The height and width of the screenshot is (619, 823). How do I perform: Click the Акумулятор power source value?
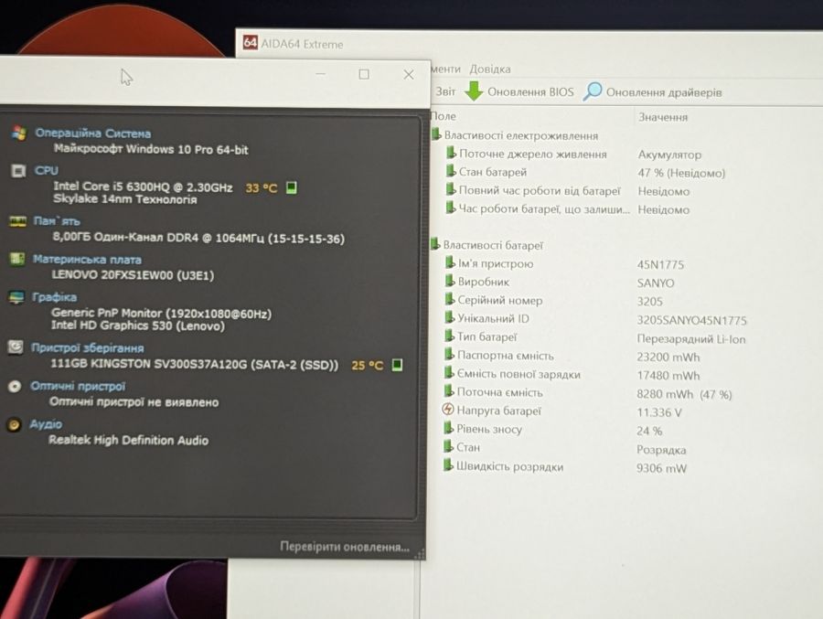[669, 155]
